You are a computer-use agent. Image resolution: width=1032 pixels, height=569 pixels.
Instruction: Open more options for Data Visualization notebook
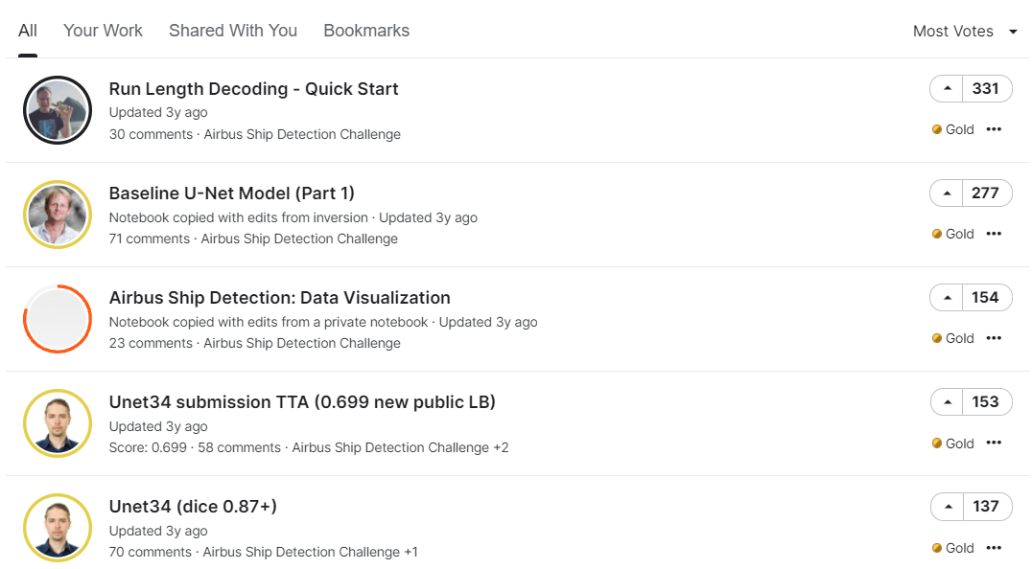[x=994, y=338]
